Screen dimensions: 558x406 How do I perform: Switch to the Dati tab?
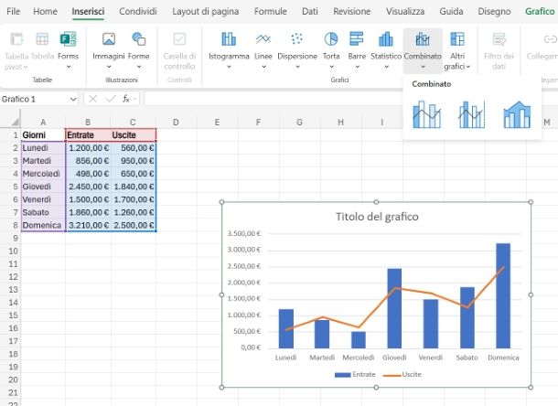[x=309, y=11]
